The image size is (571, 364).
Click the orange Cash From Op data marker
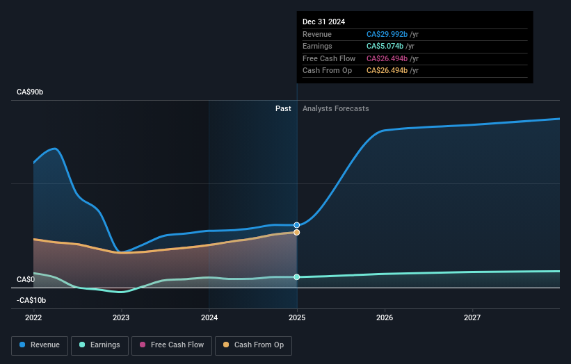click(x=297, y=233)
